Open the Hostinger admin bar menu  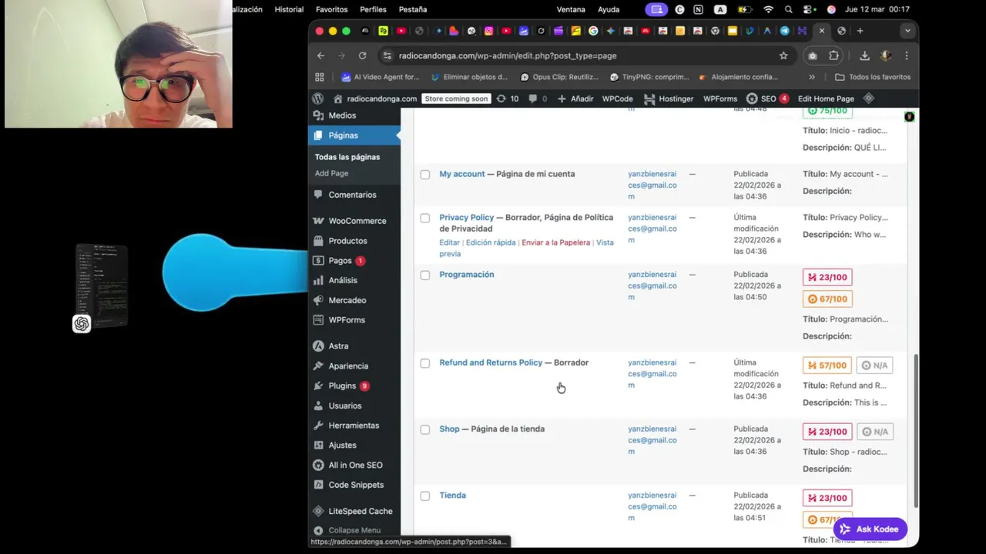tap(669, 98)
